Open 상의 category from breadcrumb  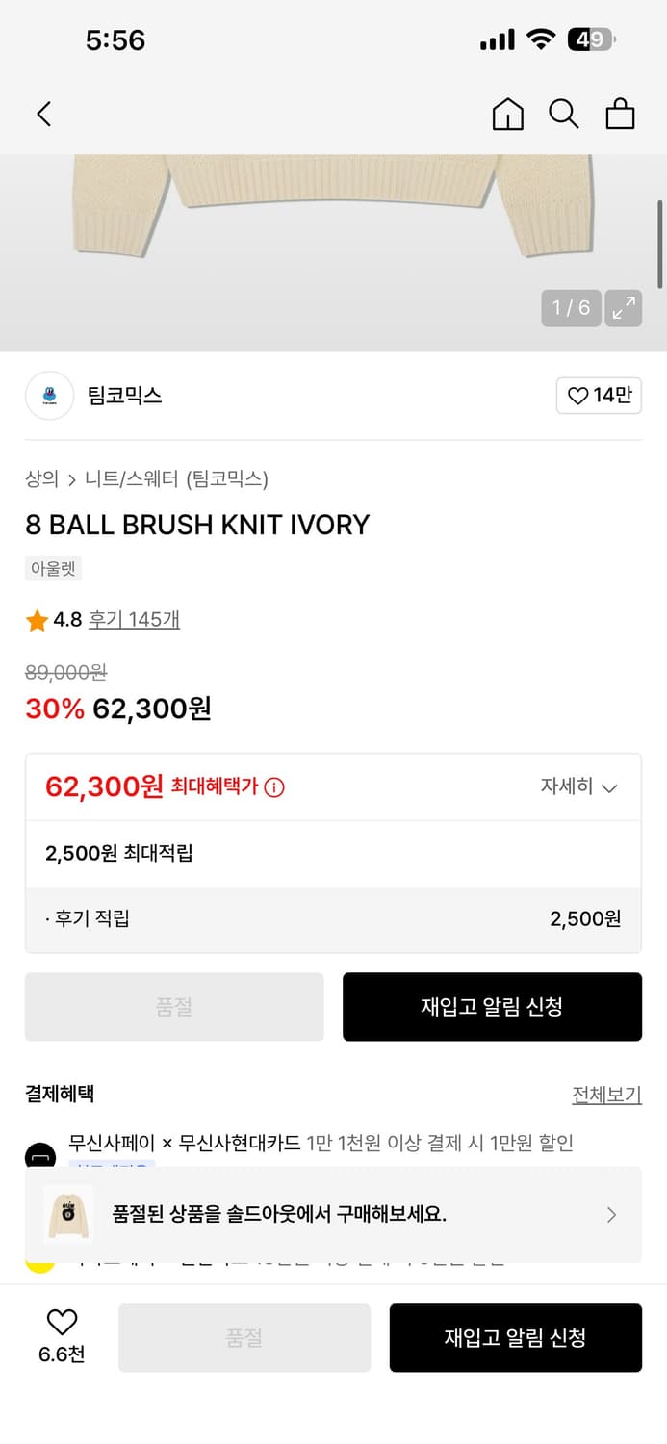40,478
